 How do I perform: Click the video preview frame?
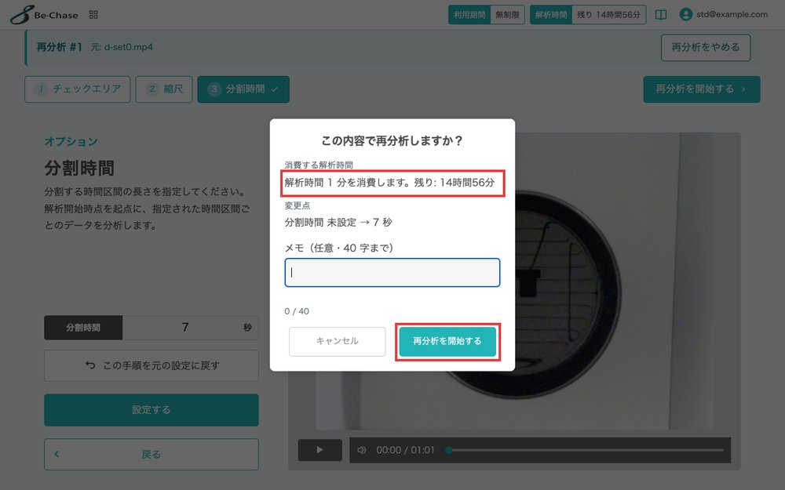515,281
